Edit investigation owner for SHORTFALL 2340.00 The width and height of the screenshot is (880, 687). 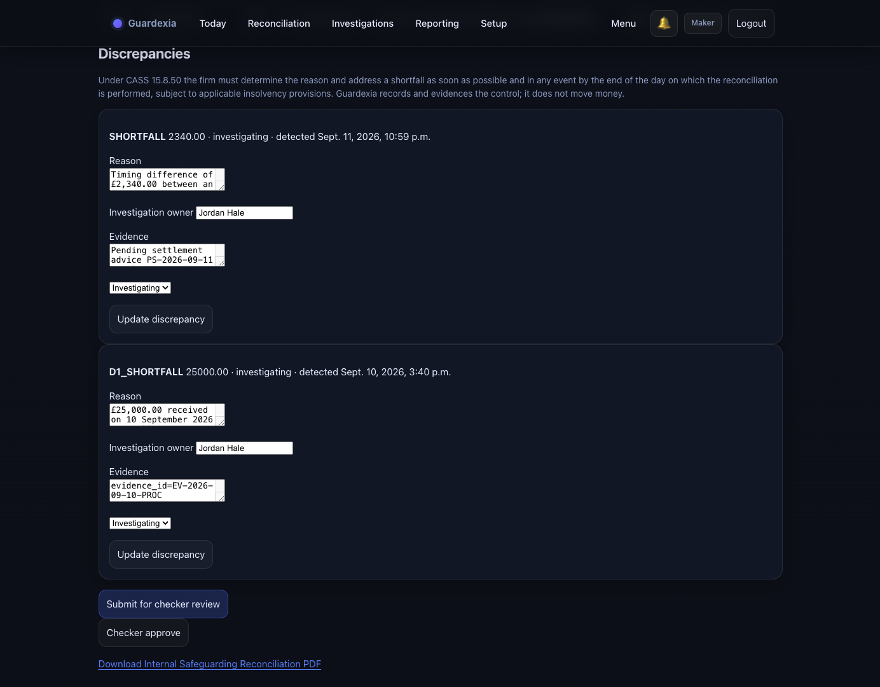point(244,212)
